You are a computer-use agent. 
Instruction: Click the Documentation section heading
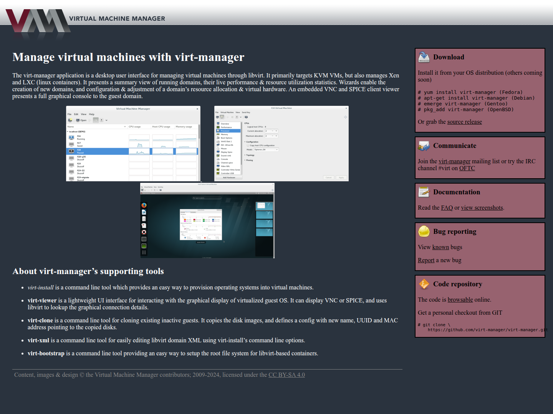[457, 192]
